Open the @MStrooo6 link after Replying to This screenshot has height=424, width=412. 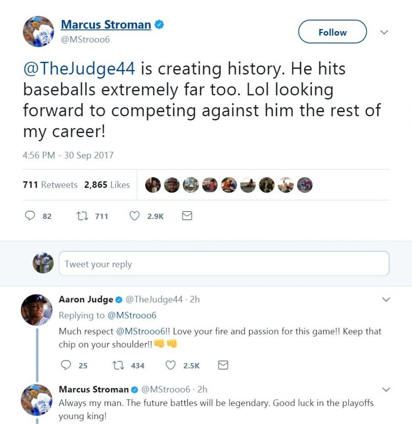pyautogui.click(x=132, y=315)
